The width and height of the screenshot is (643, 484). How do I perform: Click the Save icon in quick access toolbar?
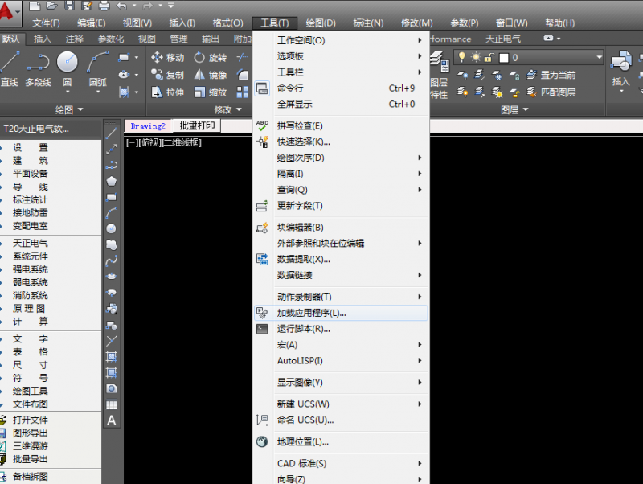(69, 6)
